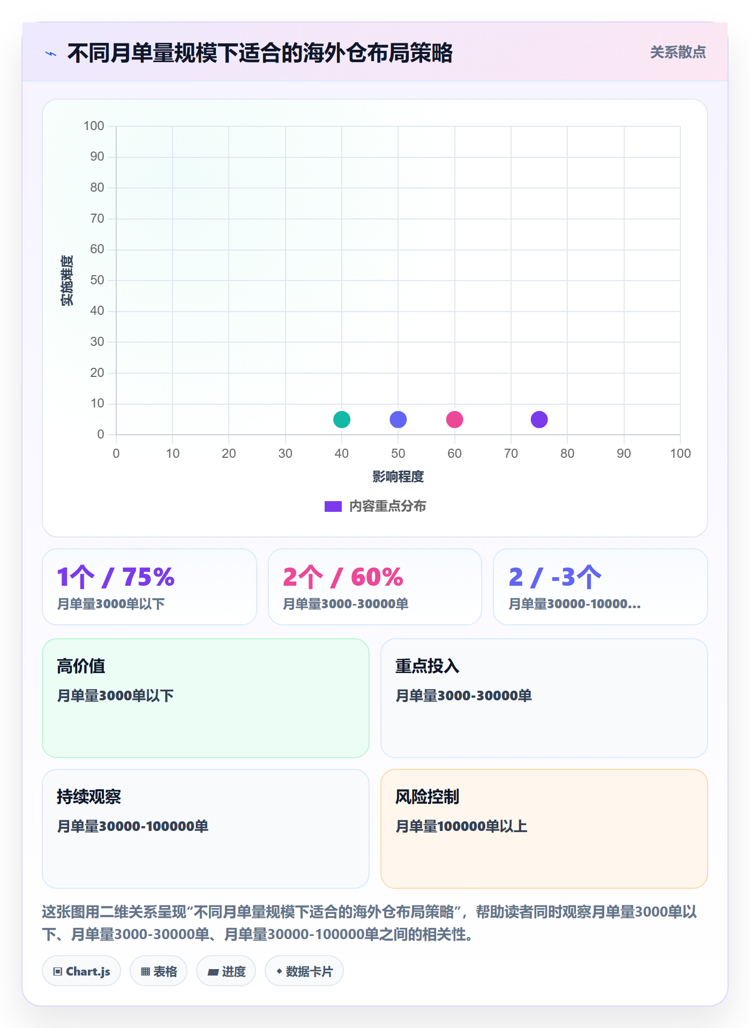This screenshot has height=1028, width=750.
Task: Click the pink scatter point at x=60
Action: [x=455, y=420]
